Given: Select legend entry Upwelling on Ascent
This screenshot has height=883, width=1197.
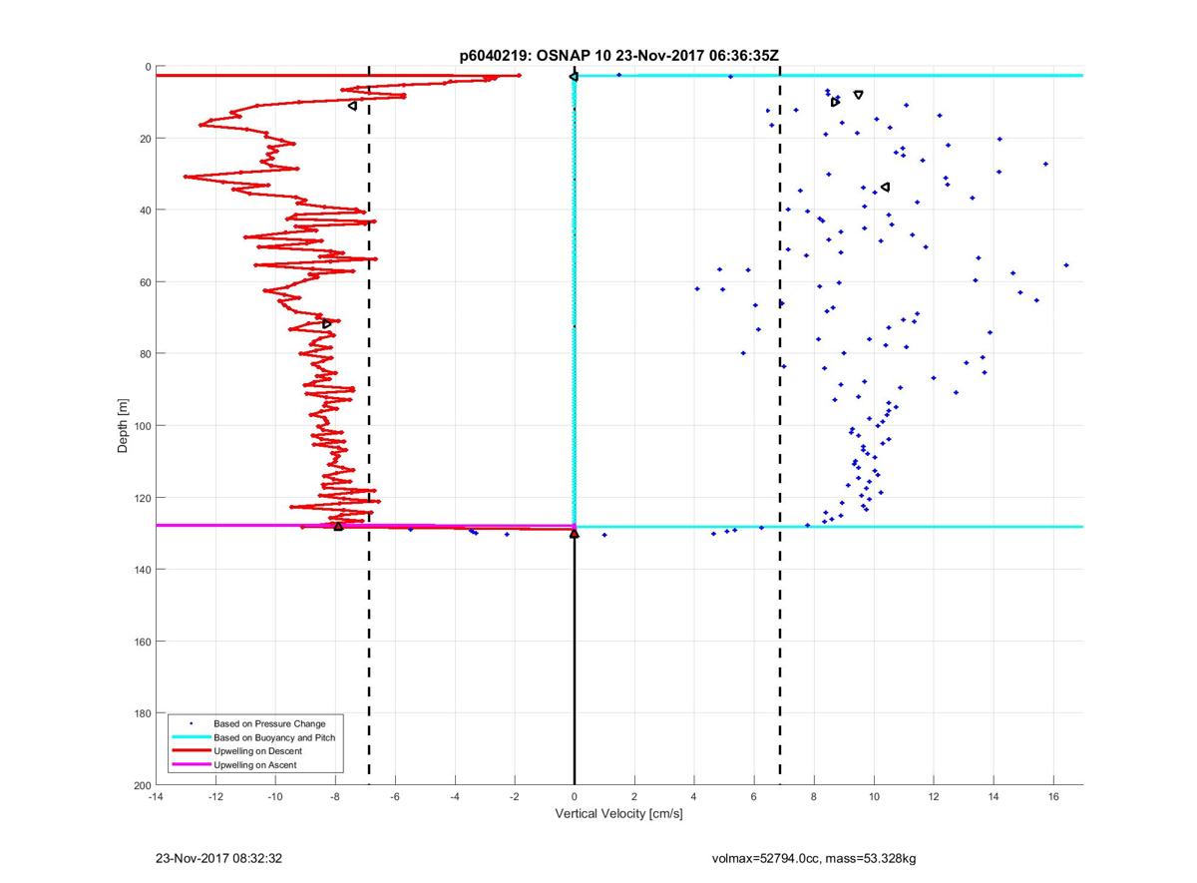Looking at the screenshot, I should click(x=254, y=764).
